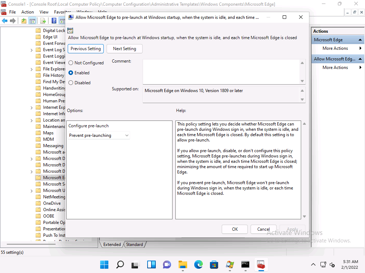Select the Disabled radio button

(71, 83)
